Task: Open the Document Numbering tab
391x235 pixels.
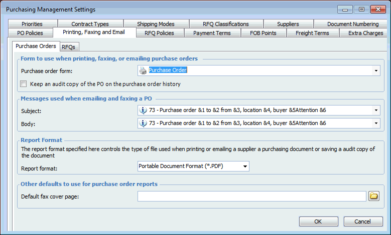Action: tap(352, 24)
